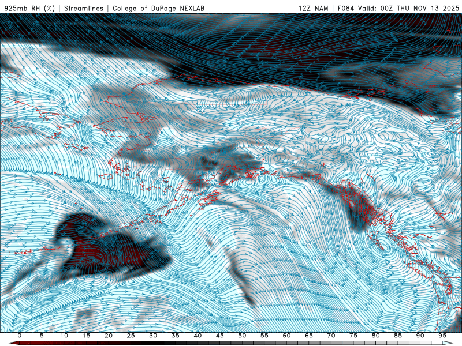Click the '90' color bar label
The image size is (462, 346).
pyautogui.click(x=420, y=336)
